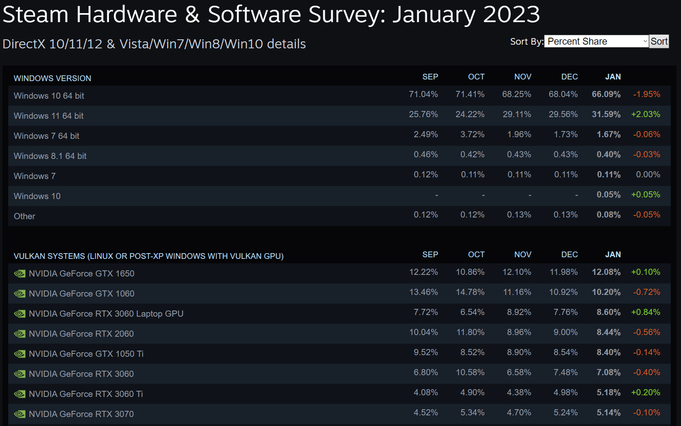Click the VULKAN SYSTEMS section header

tap(148, 256)
